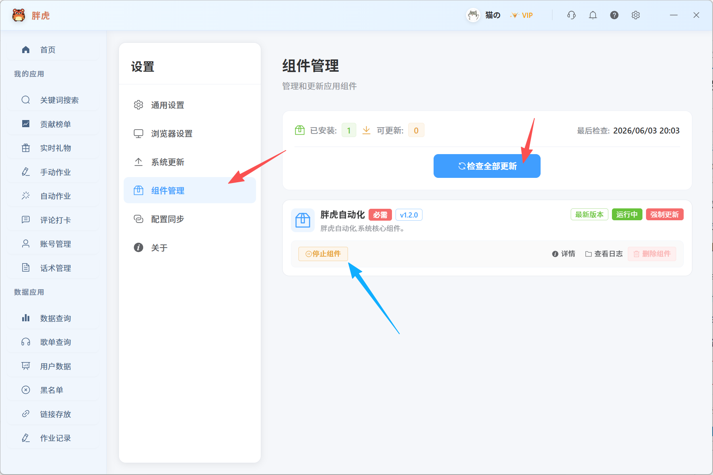This screenshot has width=713, height=475.
Task: Open 手动作业 in sidebar
Action: click(x=53, y=172)
